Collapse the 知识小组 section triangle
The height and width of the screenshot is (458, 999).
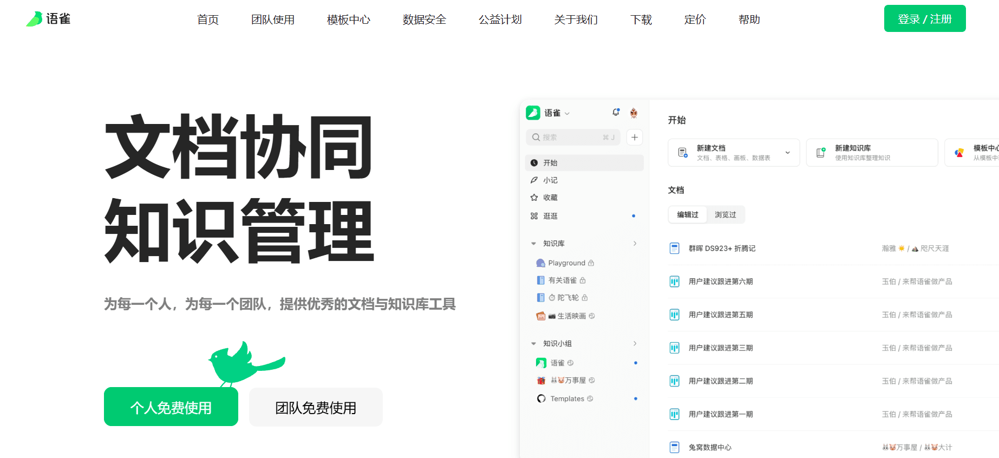(533, 344)
